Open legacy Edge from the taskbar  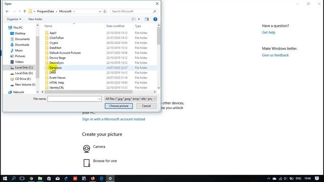coord(101,178)
